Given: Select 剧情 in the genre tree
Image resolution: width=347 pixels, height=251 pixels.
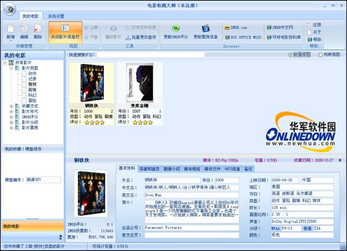Looking at the screenshot, I should tap(32, 90).
